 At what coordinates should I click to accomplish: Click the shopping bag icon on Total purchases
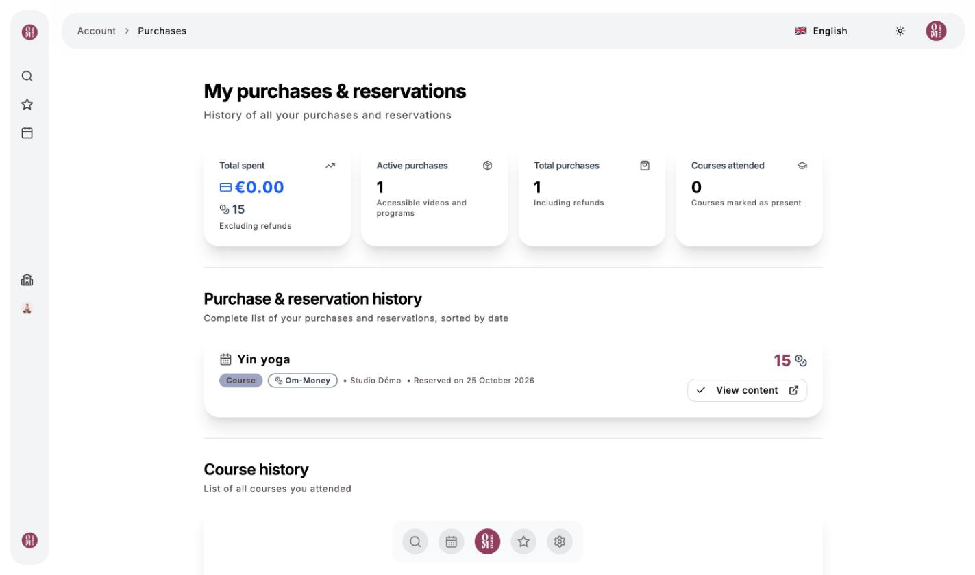pyautogui.click(x=645, y=166)
